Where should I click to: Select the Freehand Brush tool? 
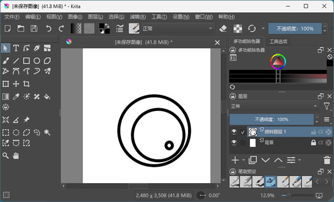point(6,60)
